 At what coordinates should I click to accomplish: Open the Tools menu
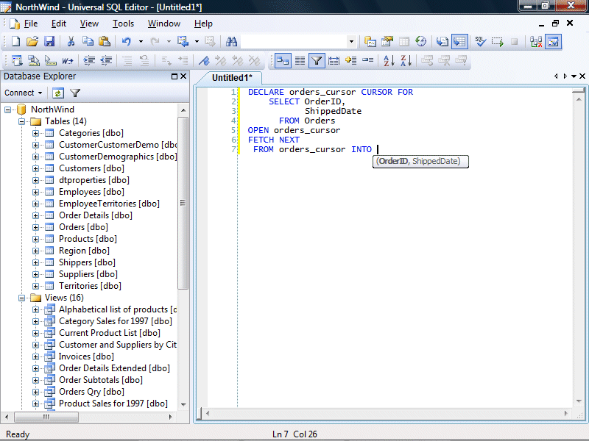(x=123, y=24)
